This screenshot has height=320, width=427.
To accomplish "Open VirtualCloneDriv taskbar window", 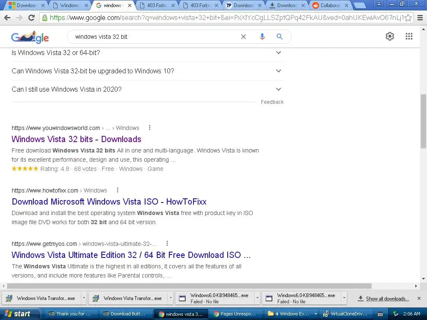I will [x=346, y=314].
